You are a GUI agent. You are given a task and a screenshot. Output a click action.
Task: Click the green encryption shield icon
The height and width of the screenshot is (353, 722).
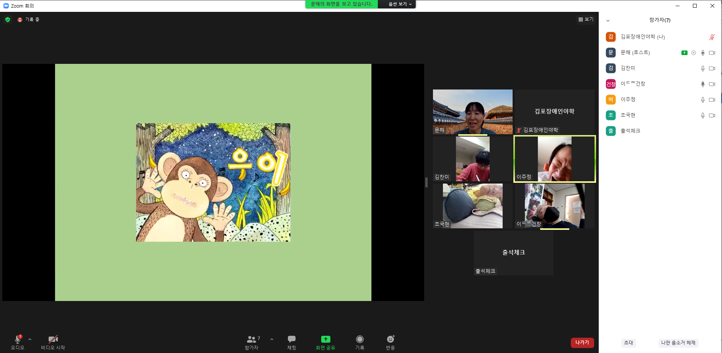[x=8, y=20]
